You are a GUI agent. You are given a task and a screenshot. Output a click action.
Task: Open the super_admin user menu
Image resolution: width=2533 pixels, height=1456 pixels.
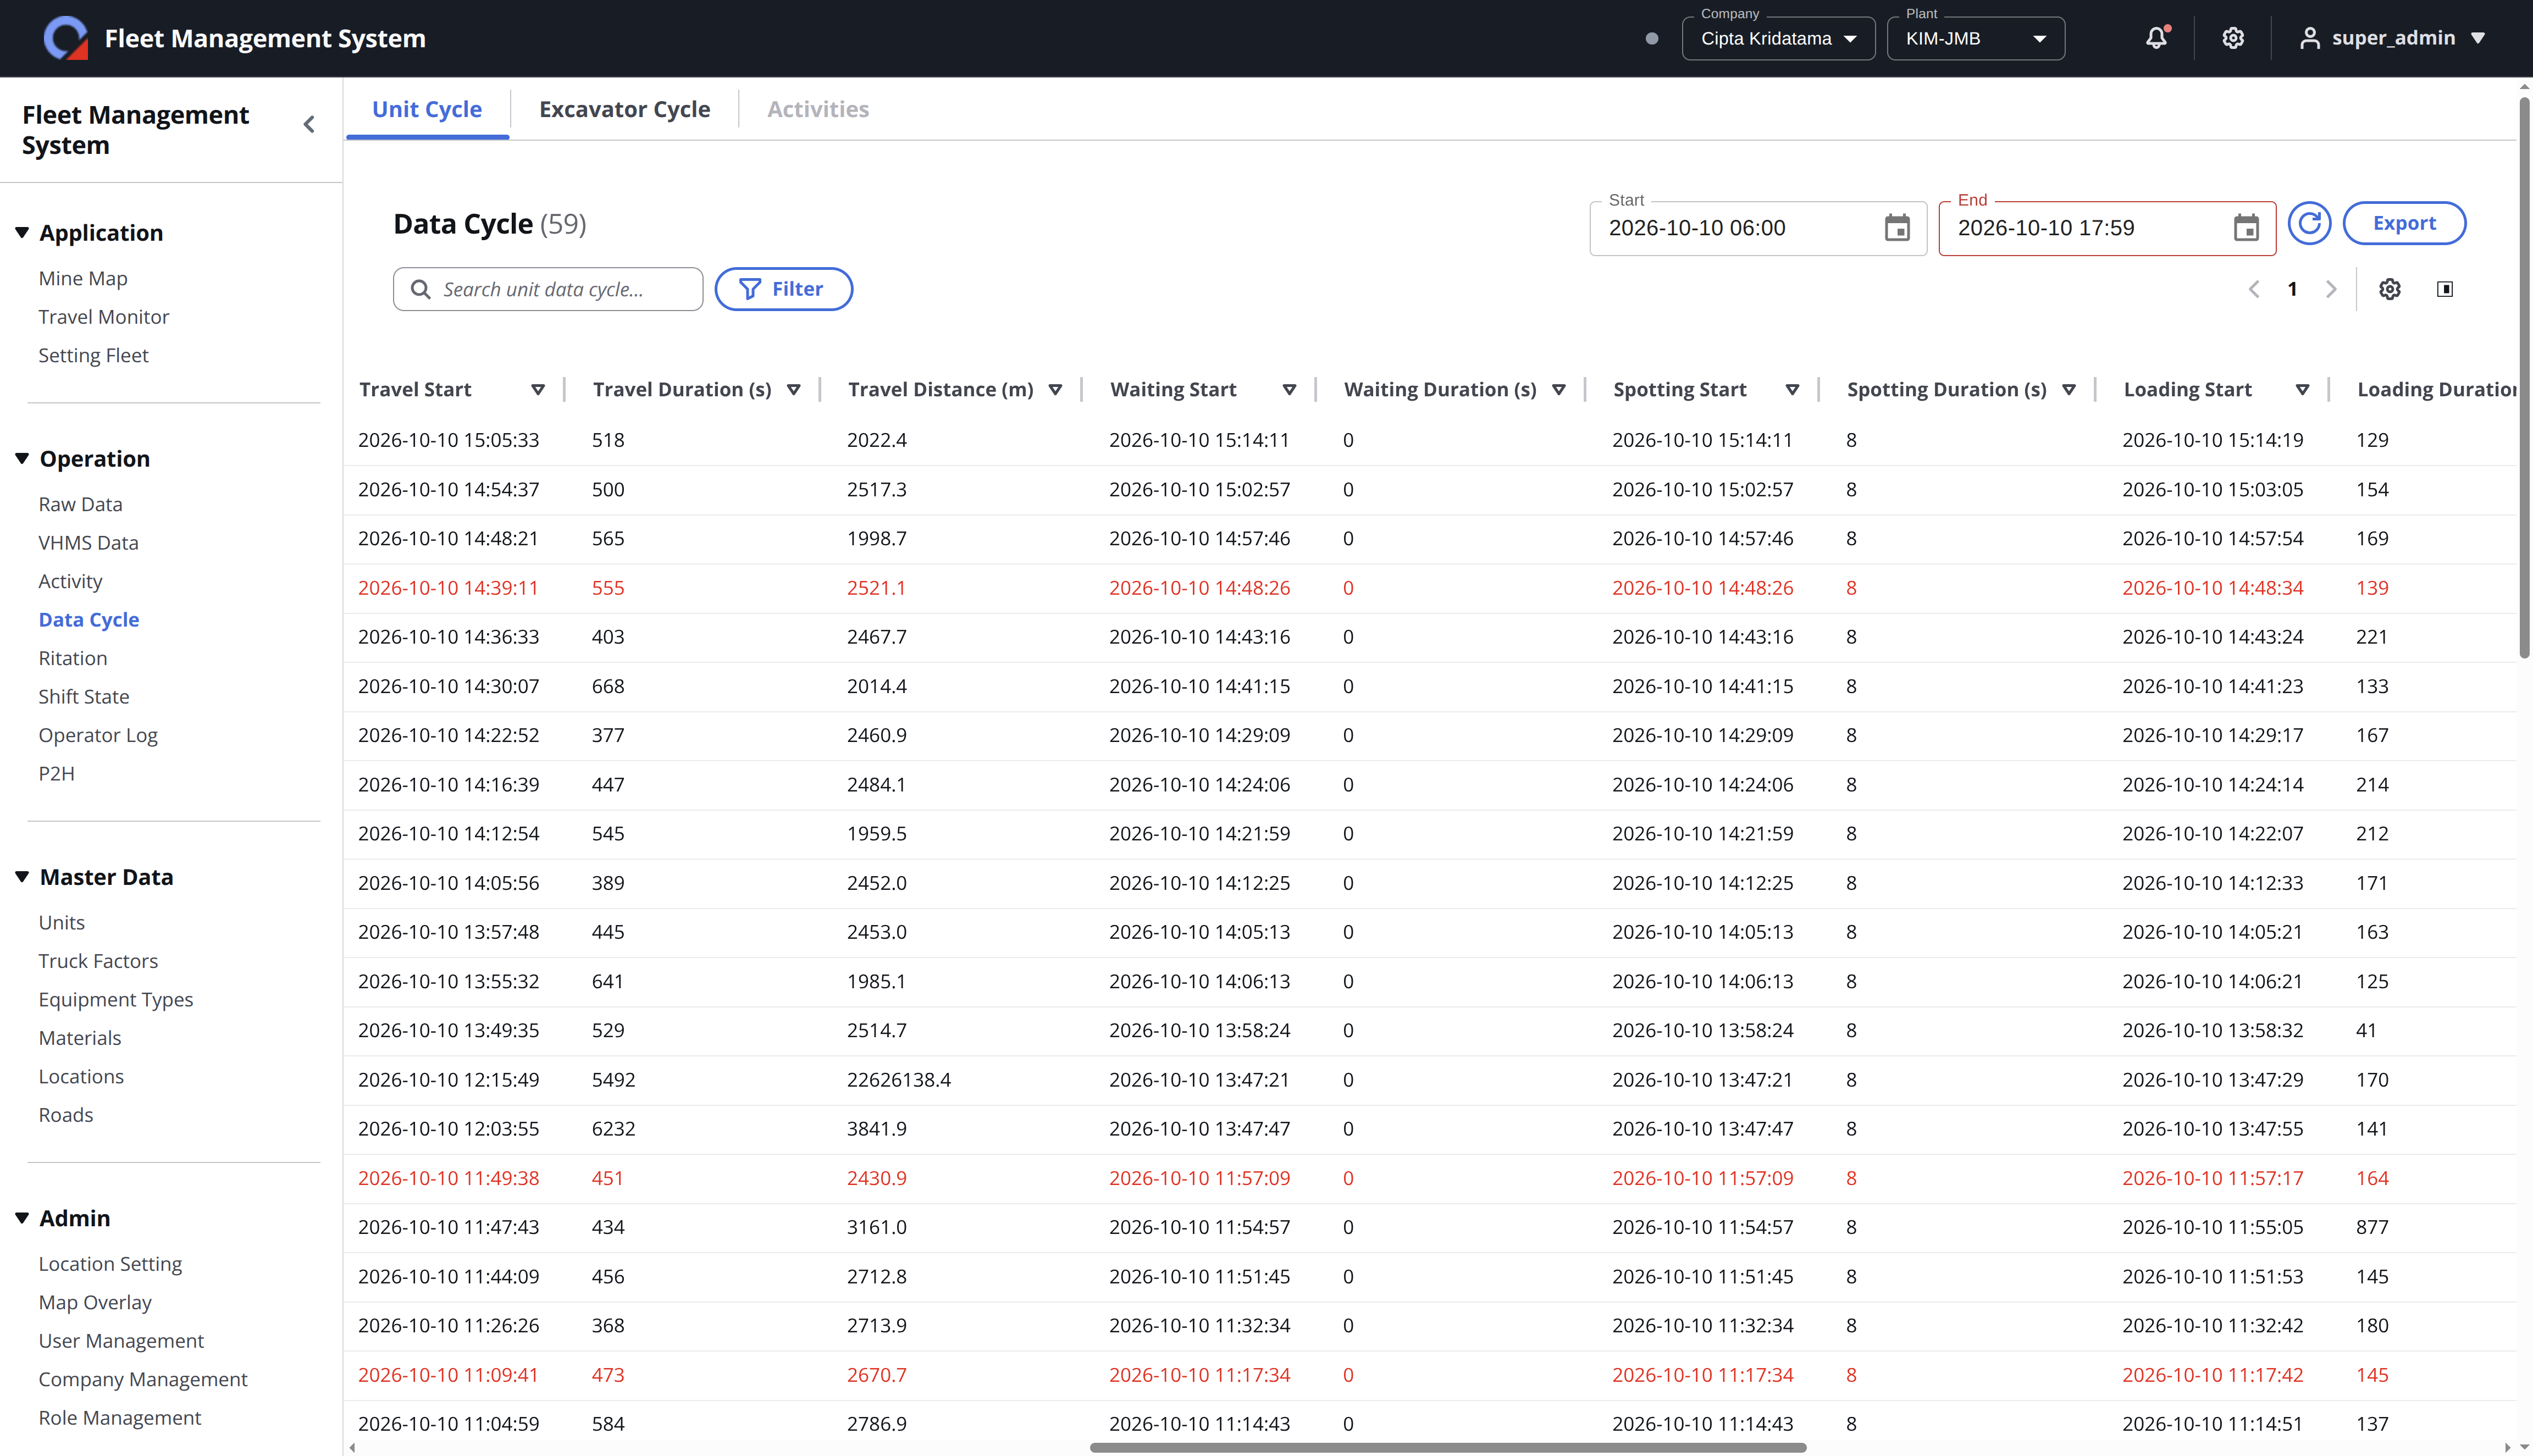(x=2392, y=38)
